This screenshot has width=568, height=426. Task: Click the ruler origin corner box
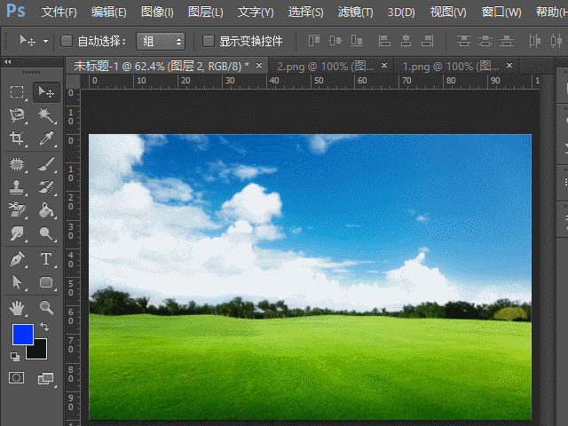point(73,81)
